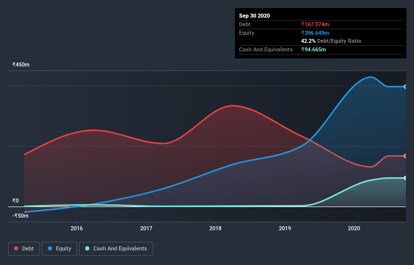Click the ₹396.649m equity value

[x=315, y=33]
